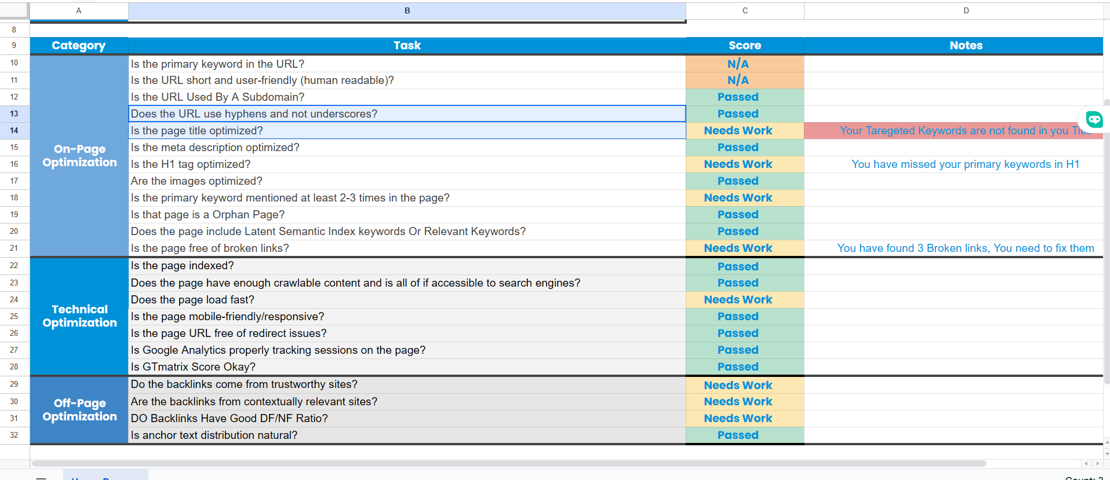Viewport: 1110px width, 480px height.
Task: Select the note about 3 broken links
Action: (x=965, y=248)
